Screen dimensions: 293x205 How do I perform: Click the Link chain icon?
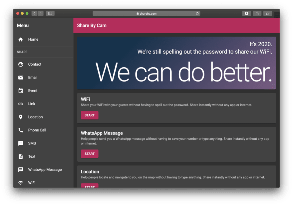pyautogui.click(x=21, y=104)
